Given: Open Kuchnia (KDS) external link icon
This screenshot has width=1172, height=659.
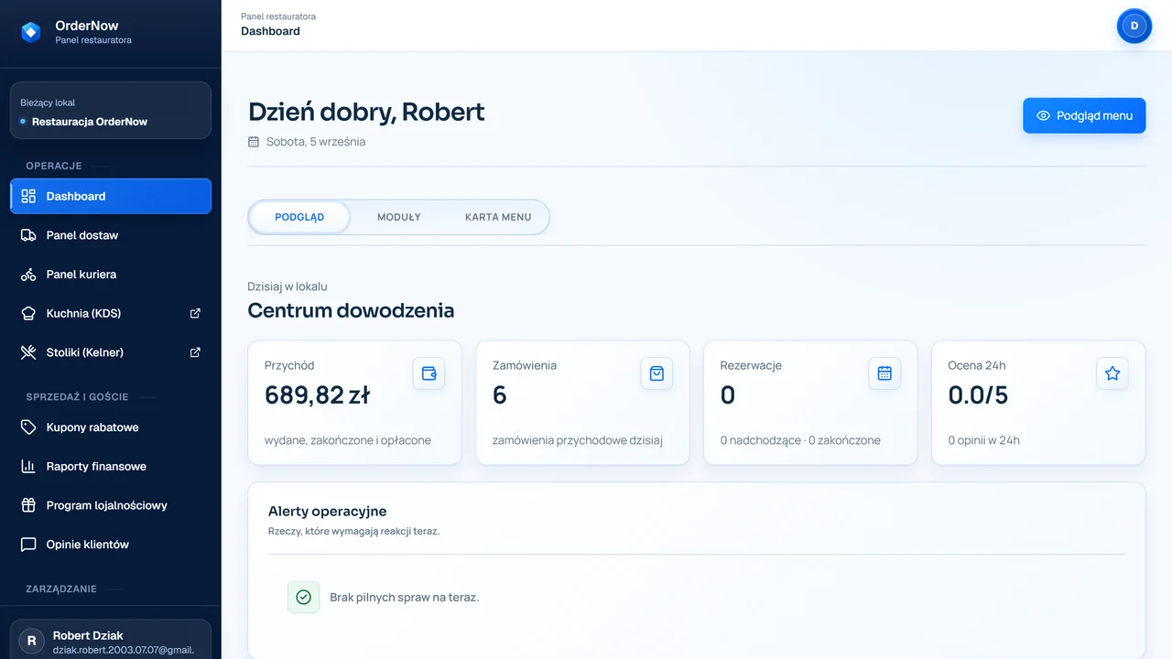Looking at the screenshot, I should (x=195, y=313).
